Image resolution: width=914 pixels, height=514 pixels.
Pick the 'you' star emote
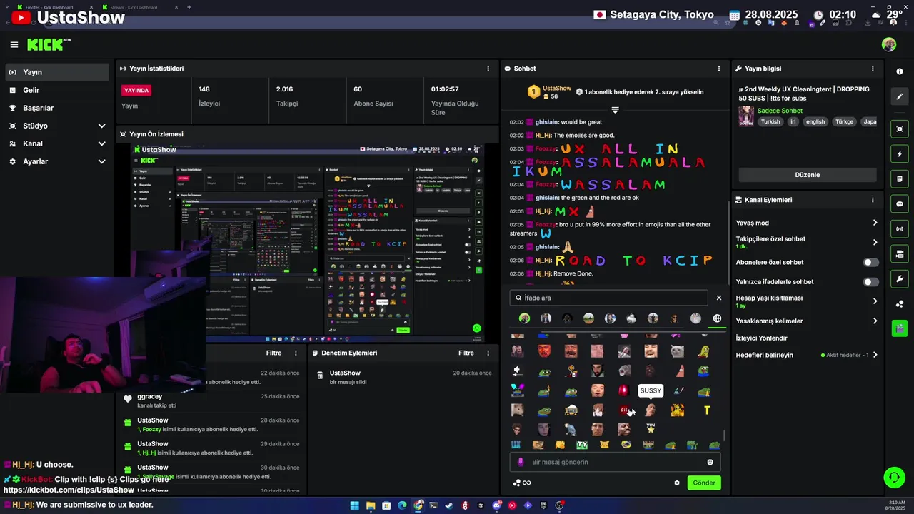pos(651,428)
